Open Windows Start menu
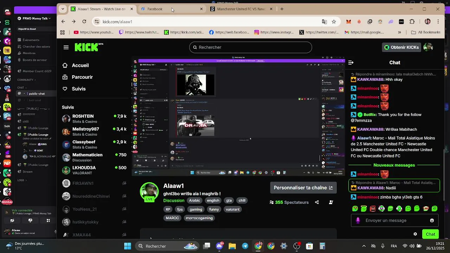This screenshot has width=450, height=253. [x=128, y=246]
